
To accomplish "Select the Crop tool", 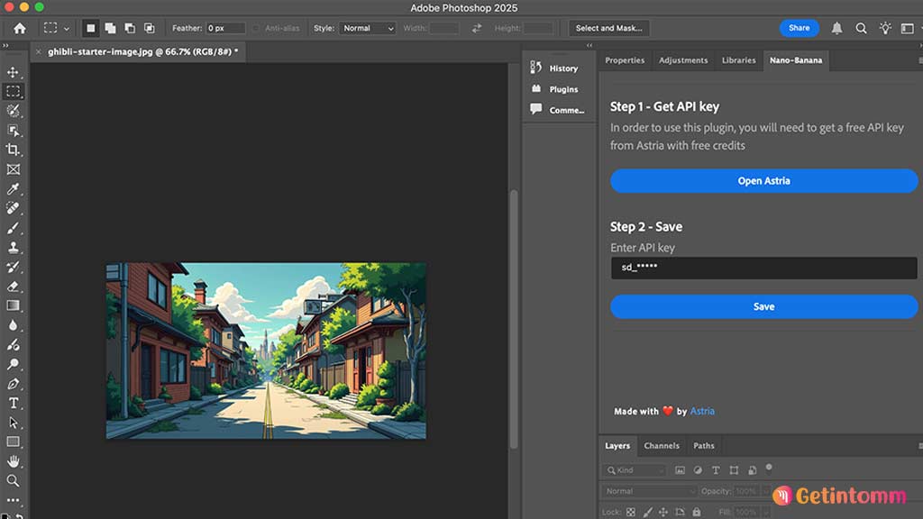I will pos(13,150).
